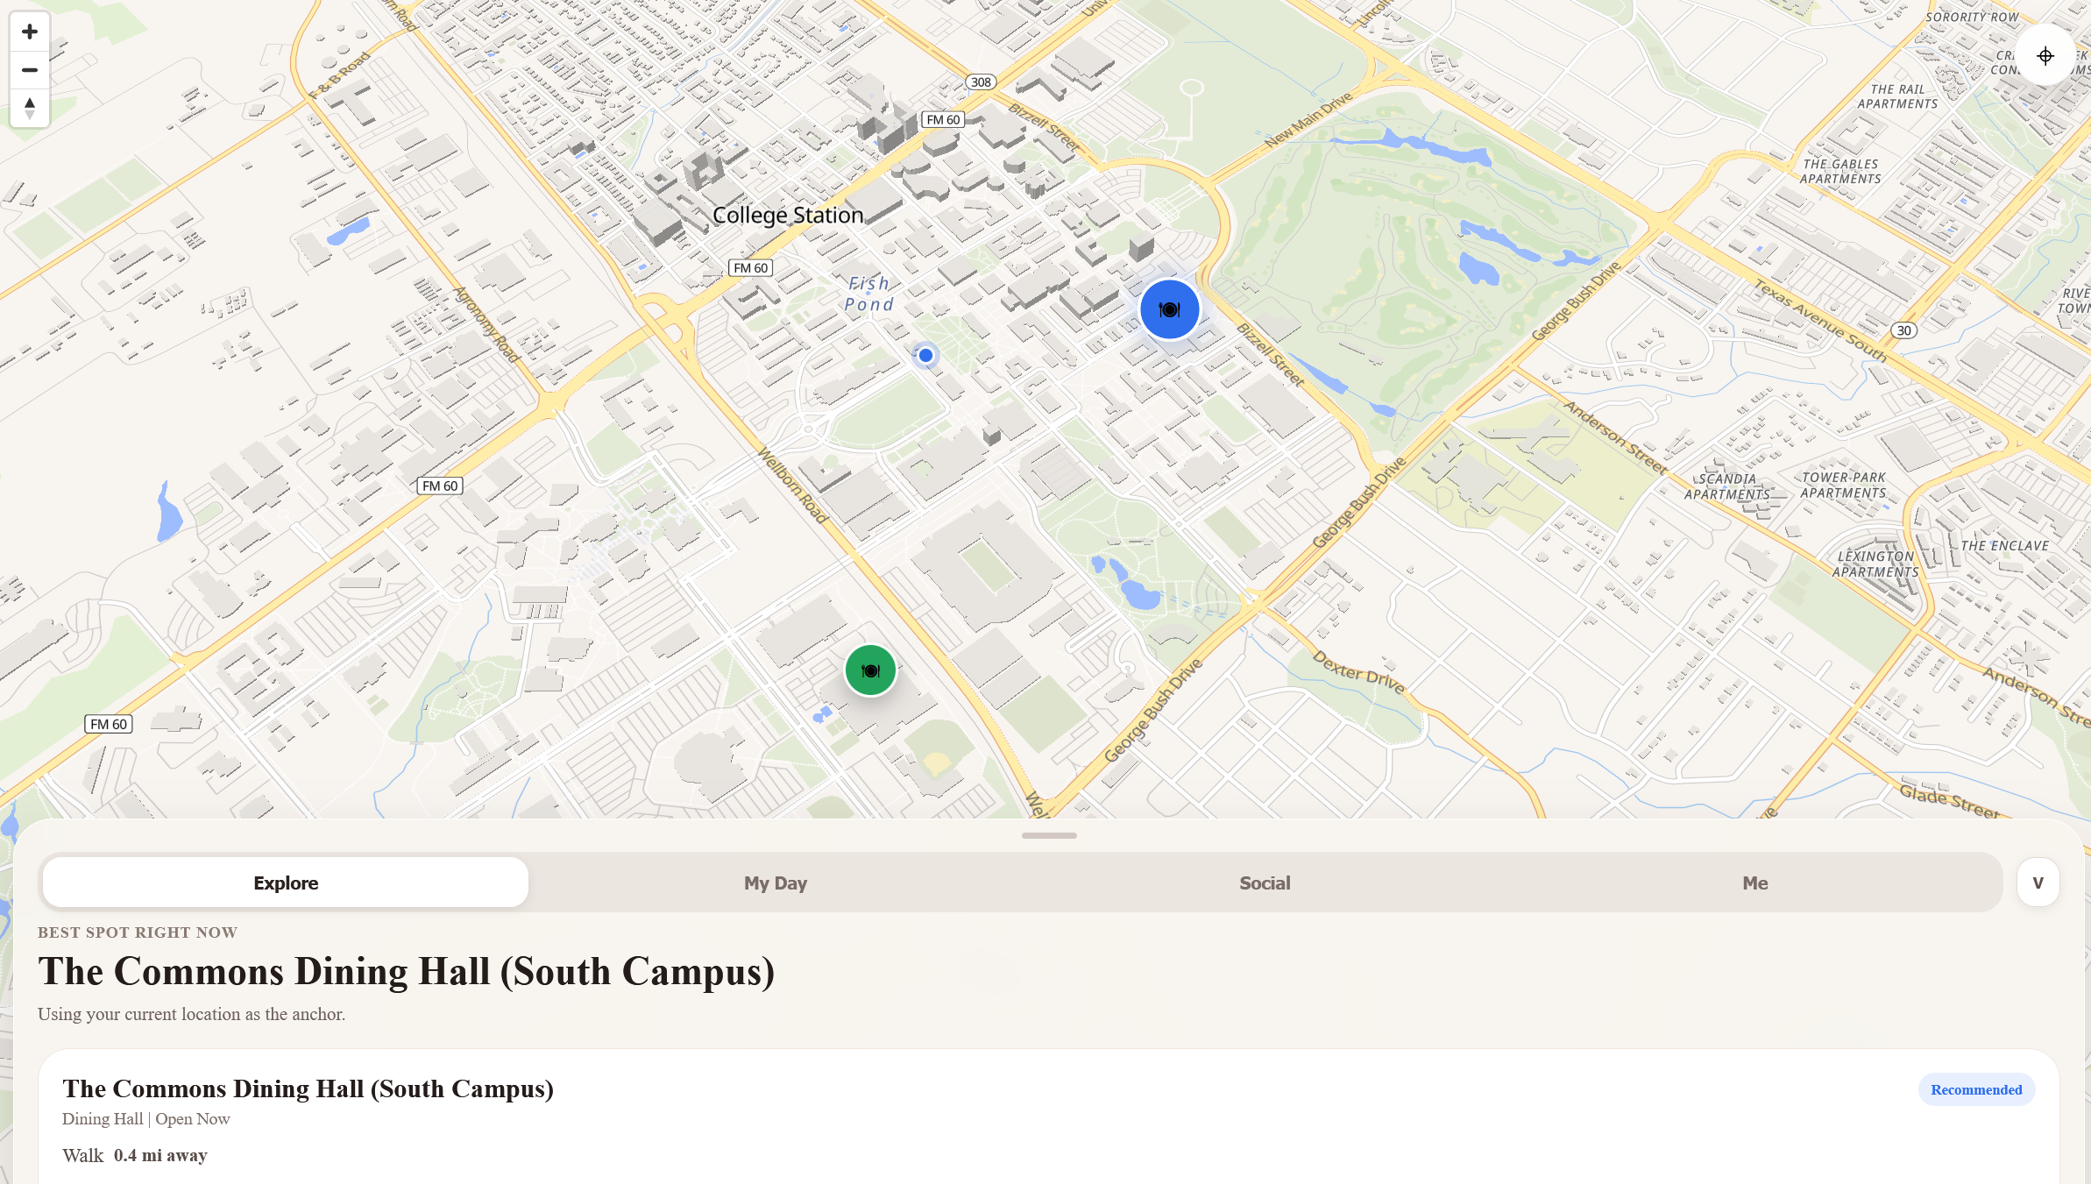Center map on my location
Viewport: 2091px width, 1184px height.
[2045, 56]
